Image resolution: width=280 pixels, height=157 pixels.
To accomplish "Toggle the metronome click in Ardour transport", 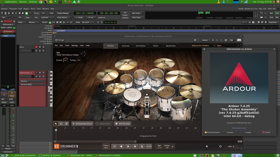I will coord(5,13).
